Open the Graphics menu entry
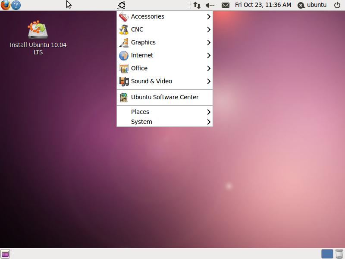 (165, 42)
